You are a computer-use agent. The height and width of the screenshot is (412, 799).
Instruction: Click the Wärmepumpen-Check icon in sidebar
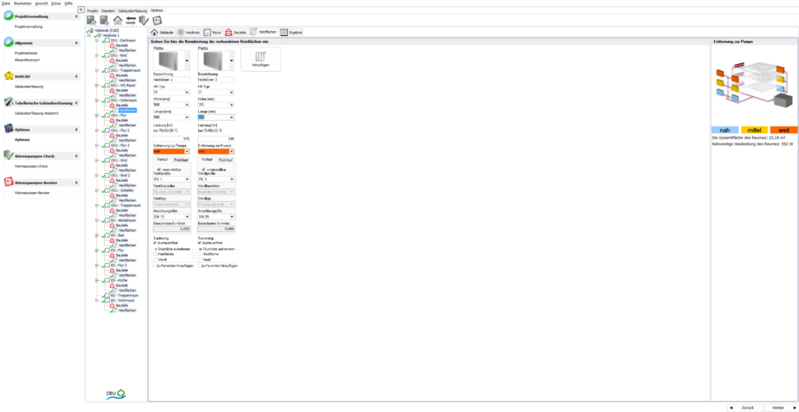9,155
